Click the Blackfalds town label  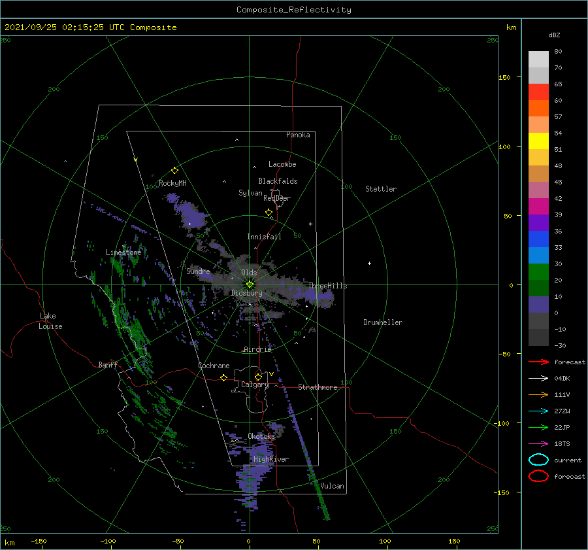(278, 181)
